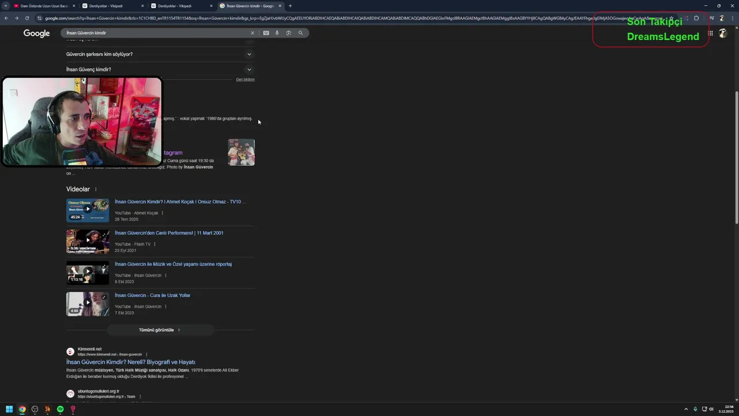
Task: Close the İhsan Güvercin kimdir Google tab
Action: click(280, 6)
